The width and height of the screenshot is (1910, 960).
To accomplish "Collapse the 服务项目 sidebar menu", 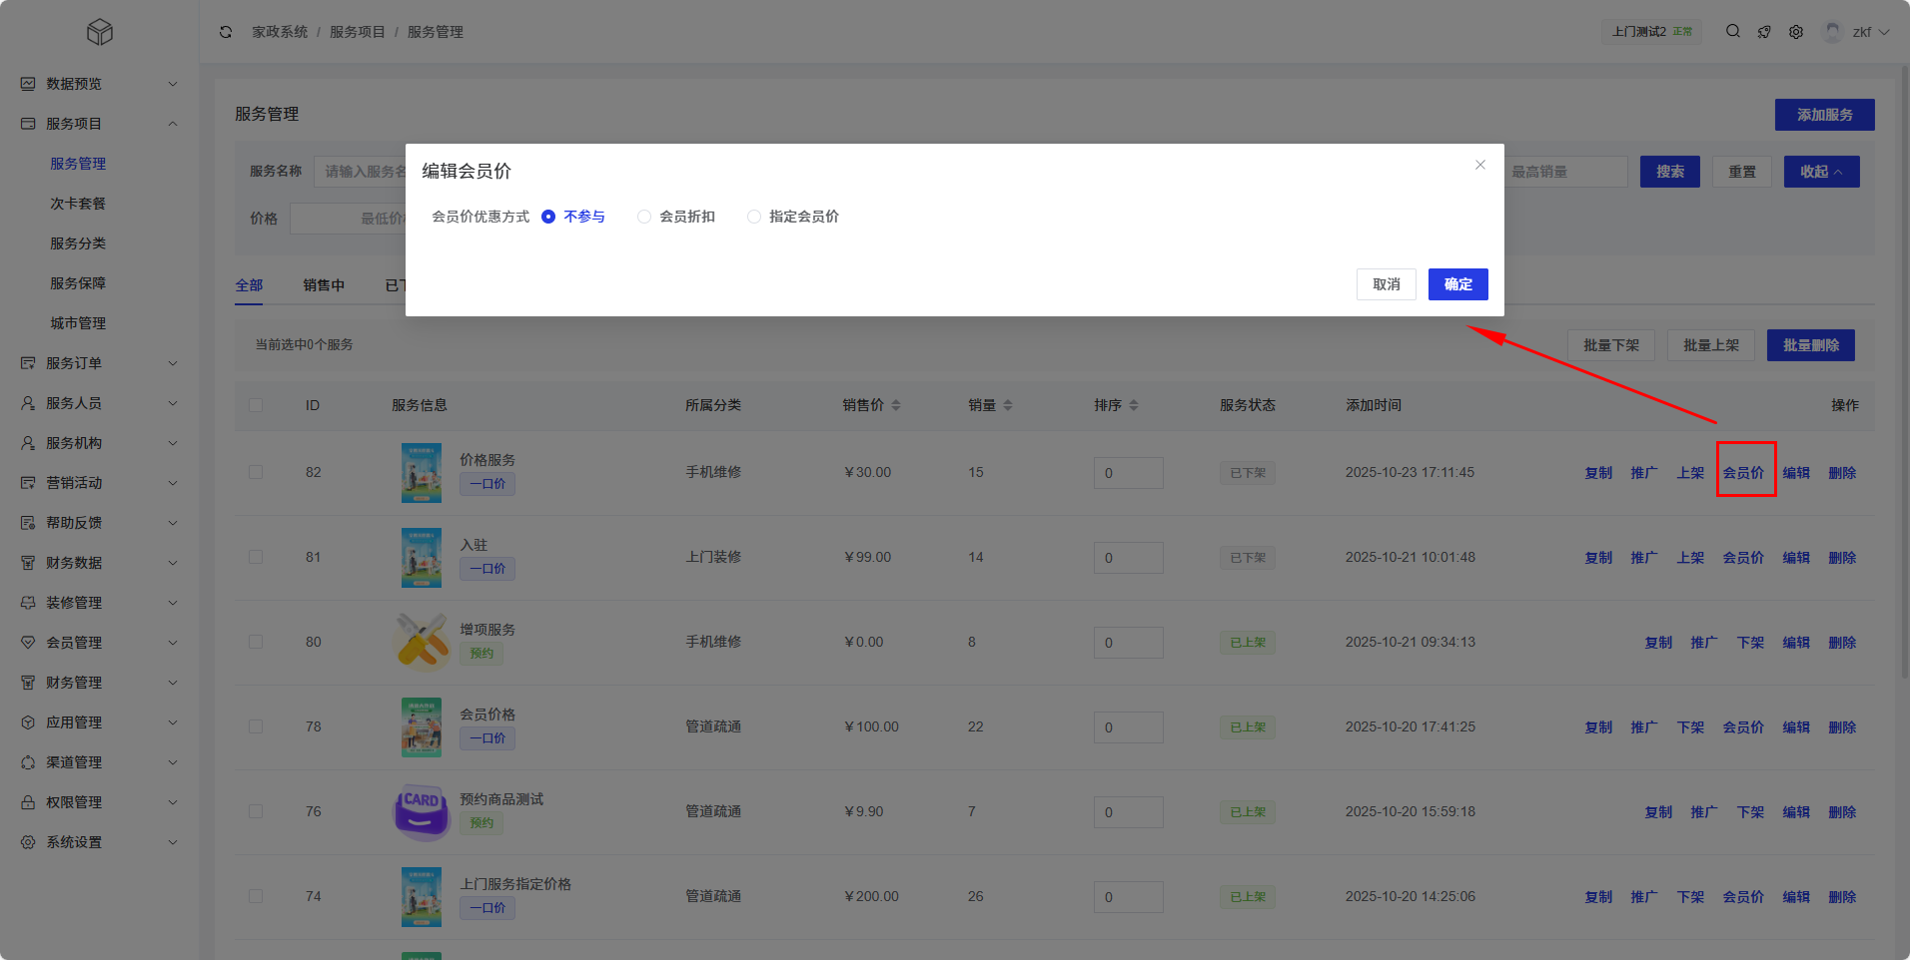I will pos(100,124).
